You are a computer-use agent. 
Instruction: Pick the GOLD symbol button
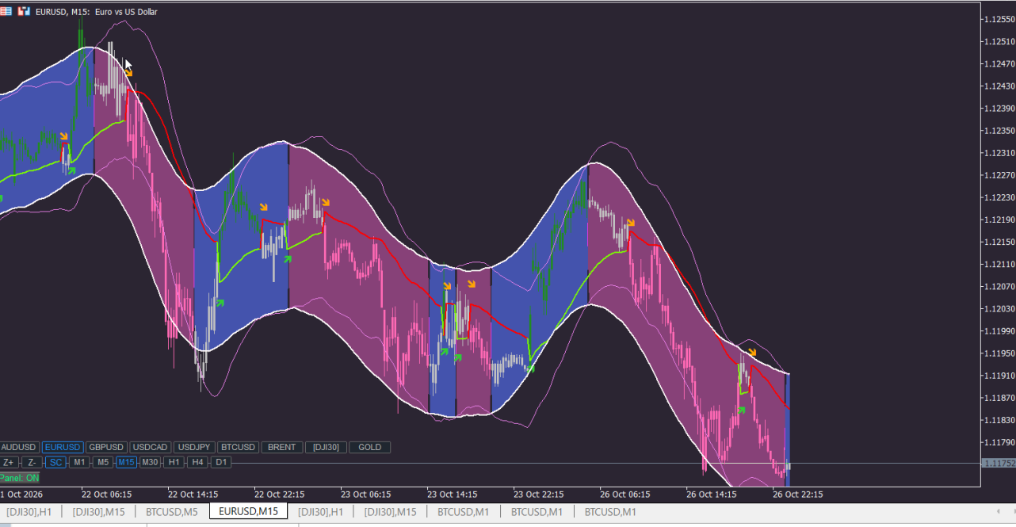coord(370,447)
